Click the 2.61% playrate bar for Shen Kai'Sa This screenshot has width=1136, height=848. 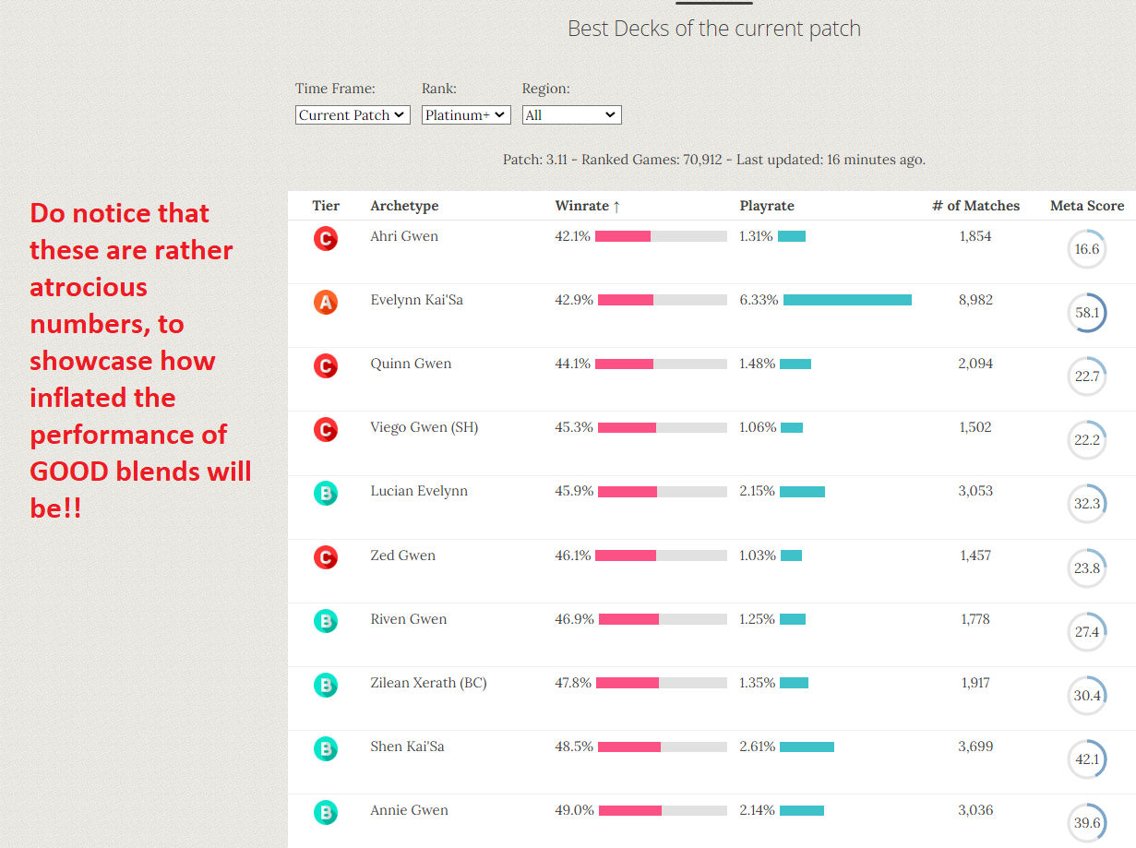click(x=807, y=746)
